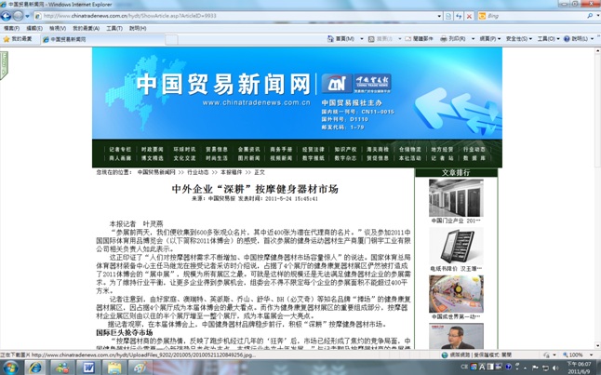This screenshot has height=375, width=601.
Task: Open the 图片新闻 navigation link
Action: pos(248,158)
